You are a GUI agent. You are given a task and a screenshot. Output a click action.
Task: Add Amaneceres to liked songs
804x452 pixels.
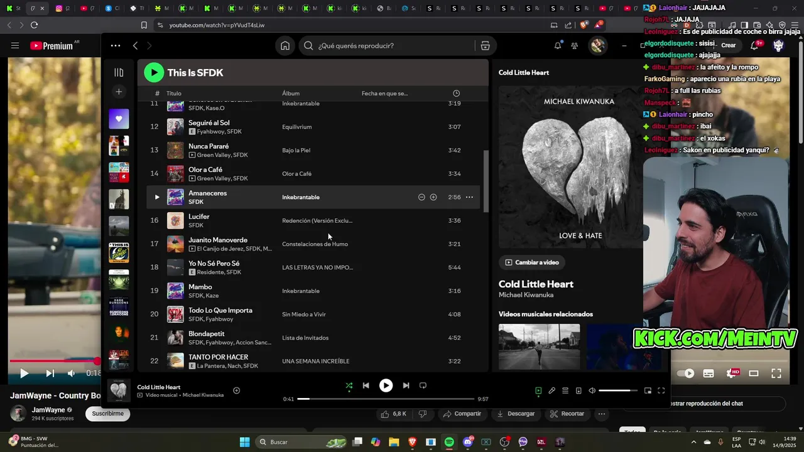[433, 197]
